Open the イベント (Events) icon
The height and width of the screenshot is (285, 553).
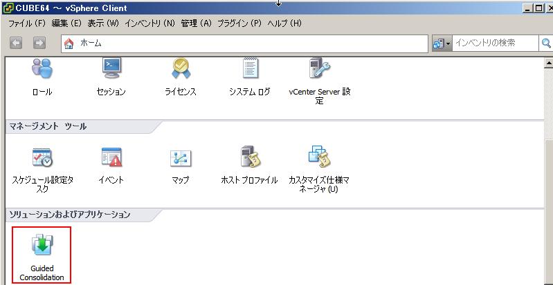(111, 157)
